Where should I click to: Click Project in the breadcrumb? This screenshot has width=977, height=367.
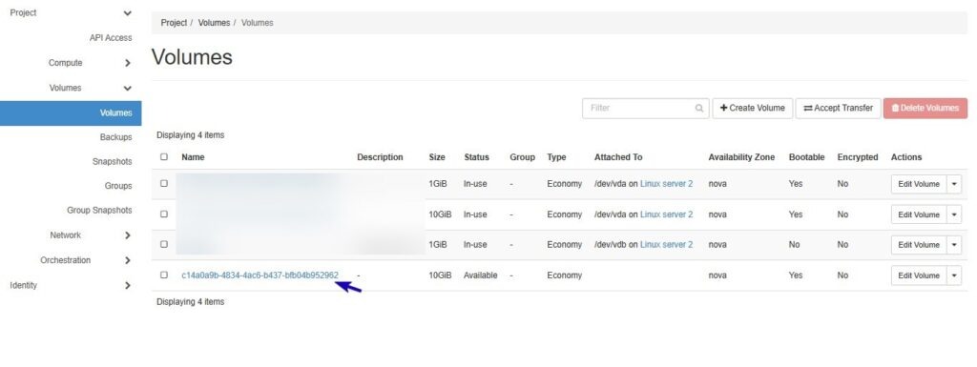tap(174, 23)
